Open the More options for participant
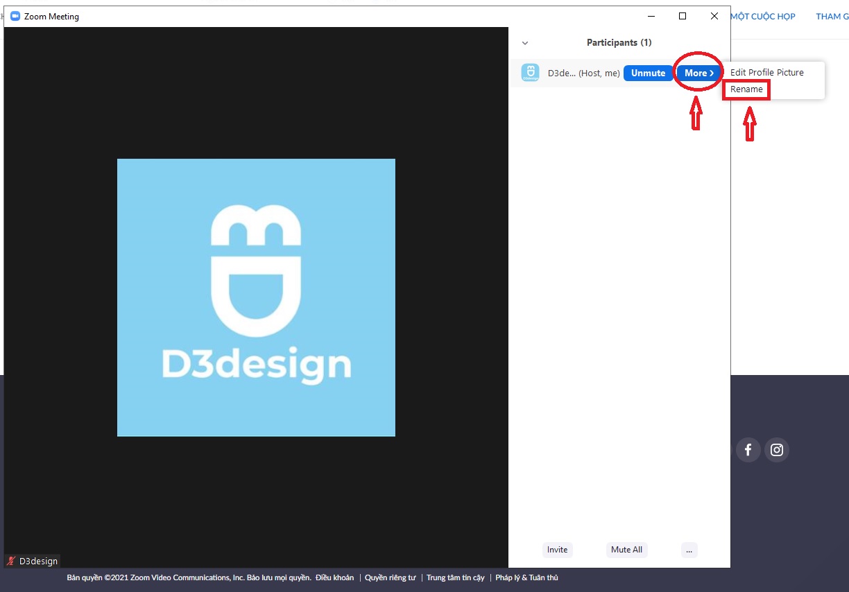 [698, 73]
